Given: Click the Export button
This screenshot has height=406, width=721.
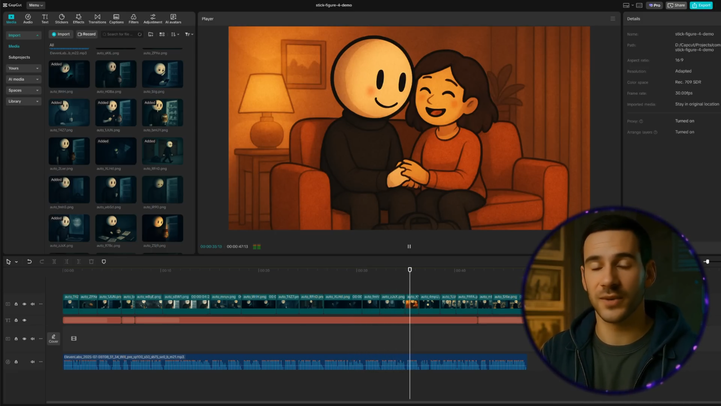Looking at the screenshot, I should 701,5.
